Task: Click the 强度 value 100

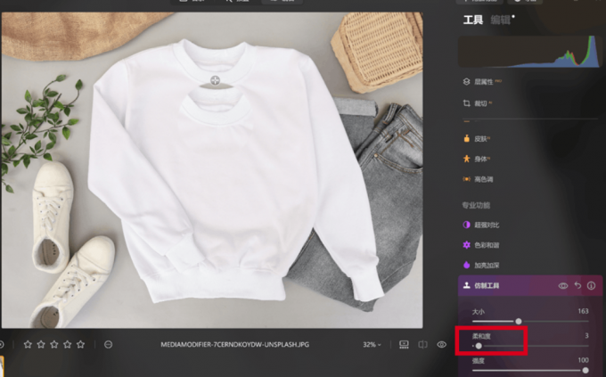Action: coord(583,360)
